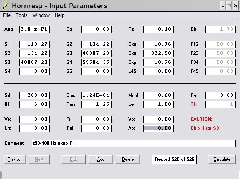The width and height of the screenshot is (240, 180).
Task: Open the Window menu
Action: (41, 15)
